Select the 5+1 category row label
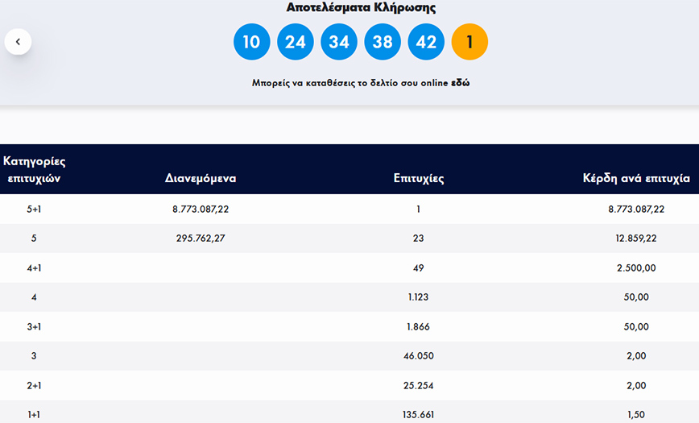 point(34,209)
